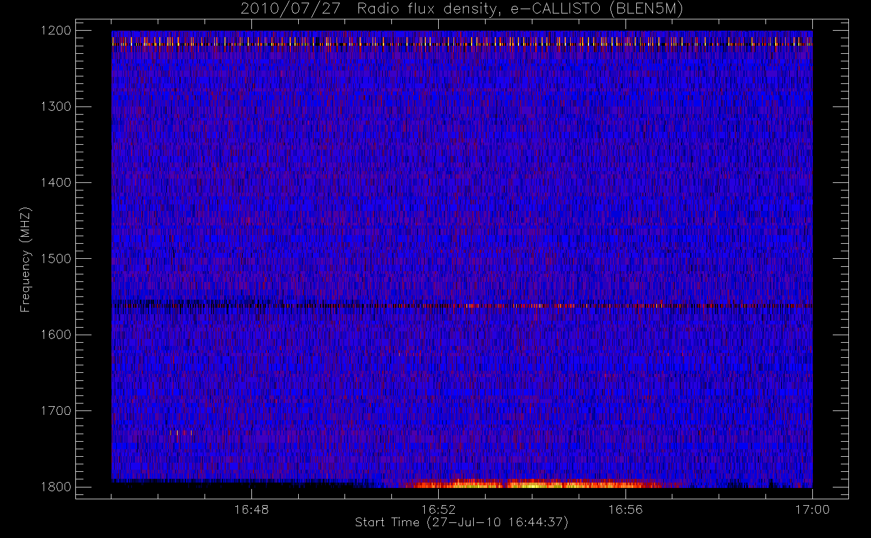
Task: Click the plot title '2010/07/27 Radio flux density, e-CALLISTO (BLEN5M)'
Action: (x=462, y=9)
